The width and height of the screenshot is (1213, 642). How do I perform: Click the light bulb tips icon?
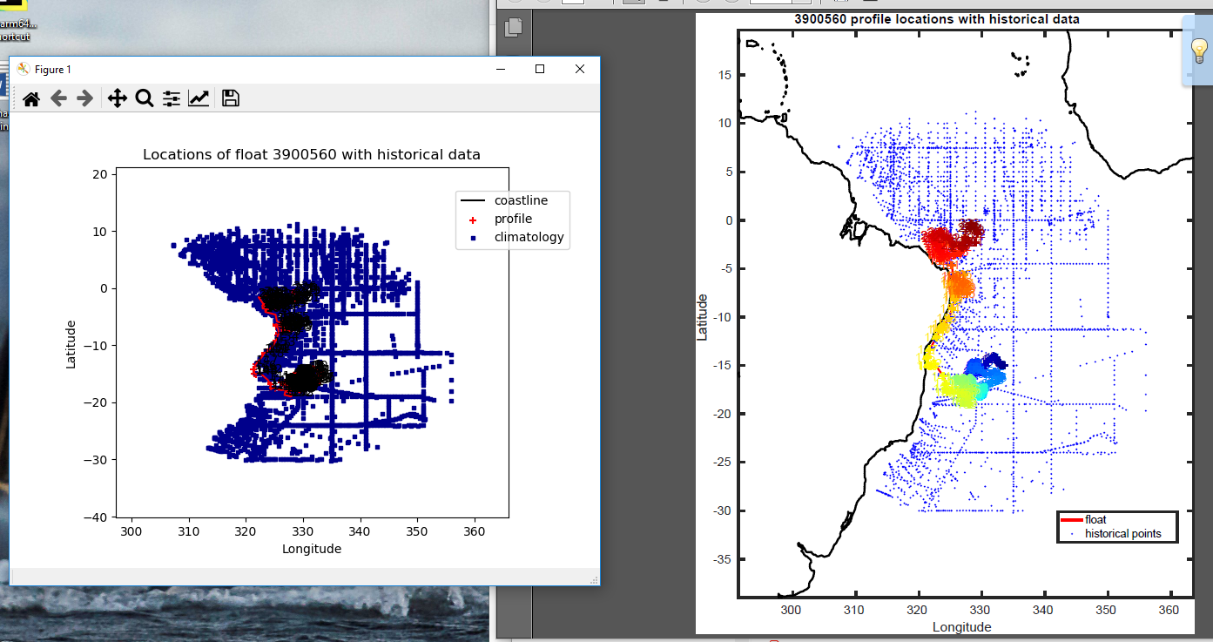(x=1201, y=51)
